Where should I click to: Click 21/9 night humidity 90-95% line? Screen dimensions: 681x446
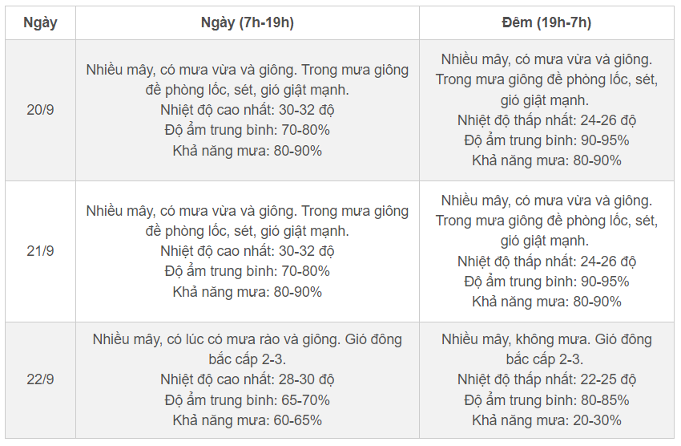pos(546,282)
